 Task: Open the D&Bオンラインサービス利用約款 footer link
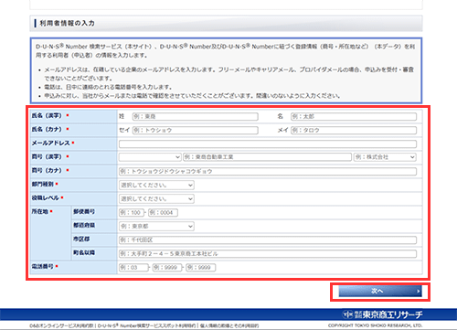(62, 325)
